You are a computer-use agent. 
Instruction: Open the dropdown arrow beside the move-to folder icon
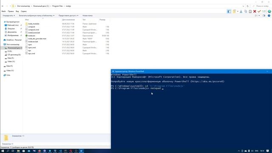238,11
